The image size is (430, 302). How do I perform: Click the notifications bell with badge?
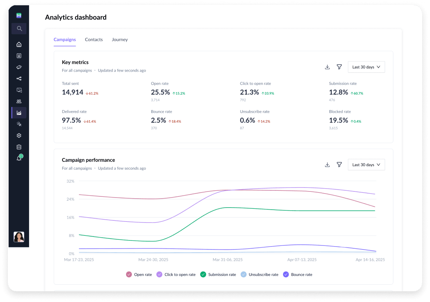click(x=19, y=158)
